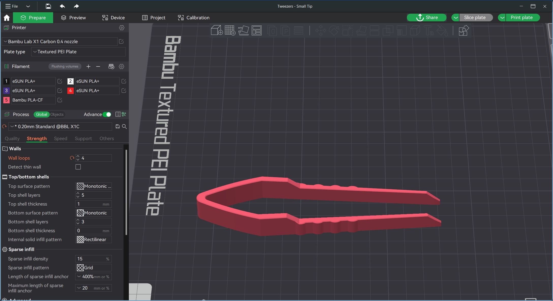Switch to the Project tab
553x301 pixels.
(154, 18)
